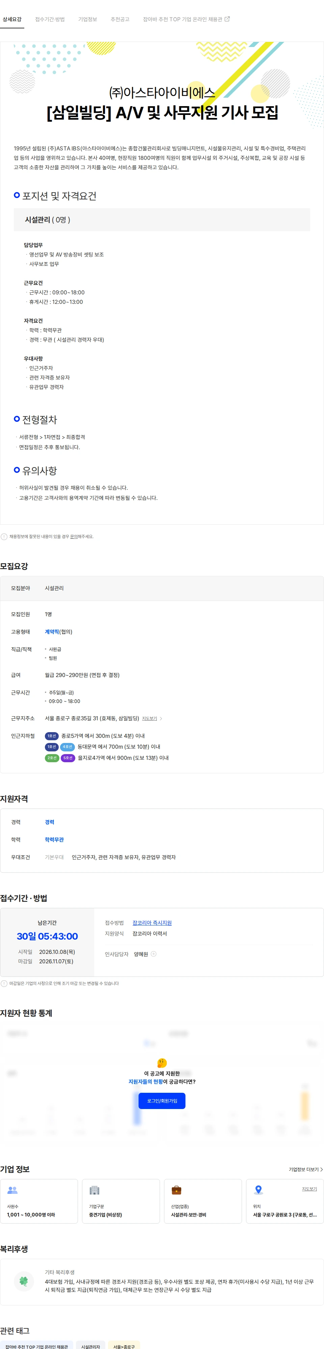Click the briefcase icon on 산업(업종) card
Screen dimensions: 324x1349
[x=177, y=1190]
